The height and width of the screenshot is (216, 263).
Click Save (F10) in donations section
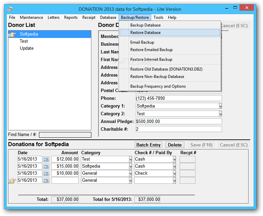201,145
